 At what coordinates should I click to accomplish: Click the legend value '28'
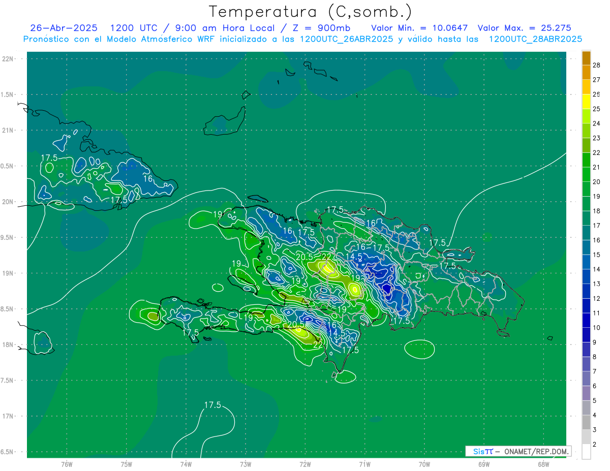(x=597, y=65)
